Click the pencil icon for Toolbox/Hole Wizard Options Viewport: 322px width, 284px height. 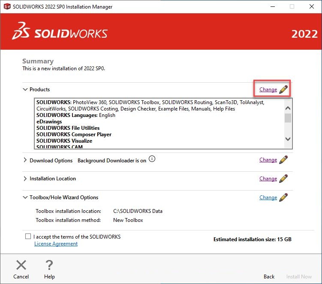(x=283, y=197)
